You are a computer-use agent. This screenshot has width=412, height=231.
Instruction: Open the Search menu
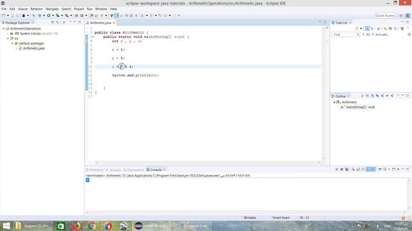point(66,9)
